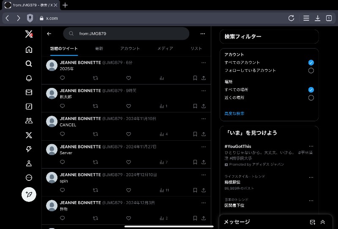Select すべてのアカウント radio option

pos(311,63)
